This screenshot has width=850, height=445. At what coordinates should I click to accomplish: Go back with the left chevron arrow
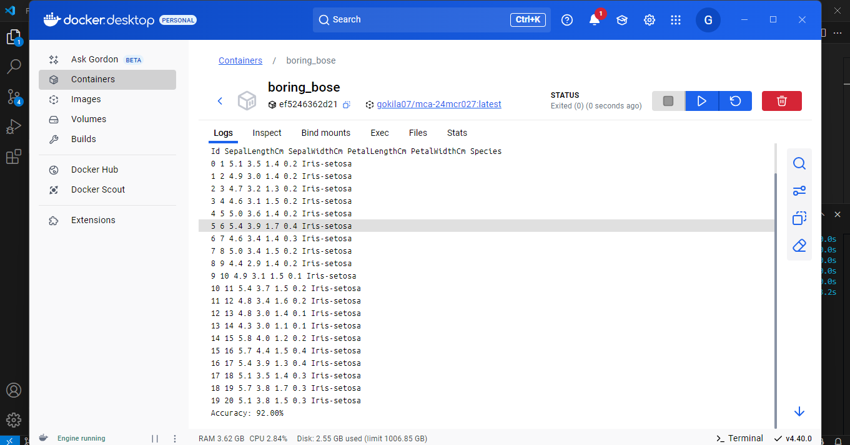tap(220, 101)
